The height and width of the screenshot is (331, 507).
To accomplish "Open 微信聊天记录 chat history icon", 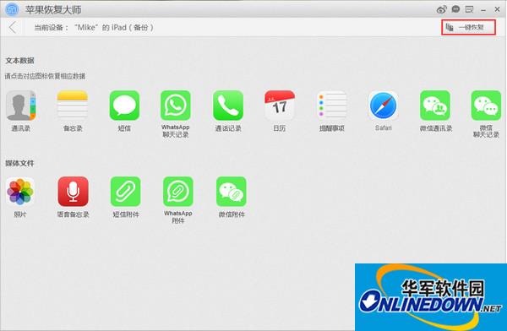I will coord(486,106).
